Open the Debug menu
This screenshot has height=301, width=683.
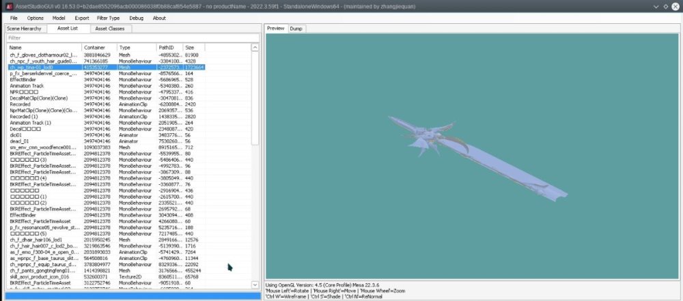click(x=136, y=18)
